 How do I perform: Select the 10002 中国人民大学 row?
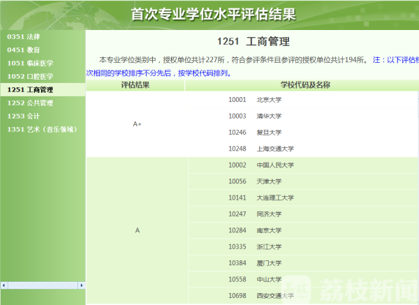[303, 165]
